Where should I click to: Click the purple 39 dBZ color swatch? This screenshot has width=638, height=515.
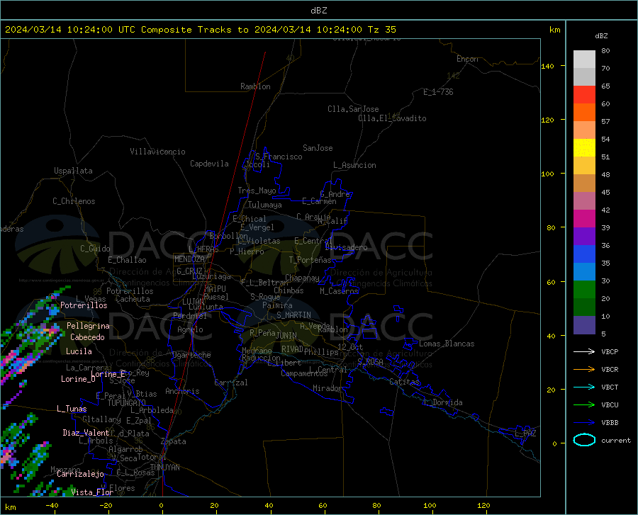pyautogui.click(x=584, y=237)
